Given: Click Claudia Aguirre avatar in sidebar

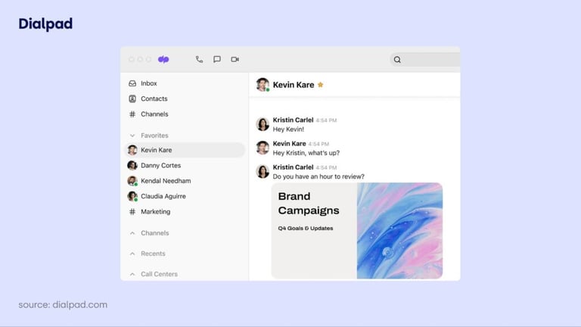Looking at the screenshot, I should pyautogui.click(x=132, y=196).
